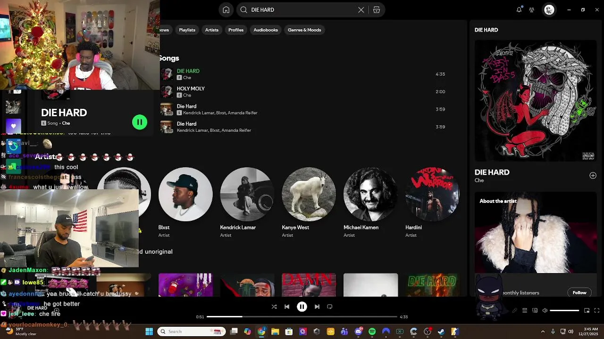604x339 pixels.
Task: Open the Miniplayer
Action: (x=587, y=311)
